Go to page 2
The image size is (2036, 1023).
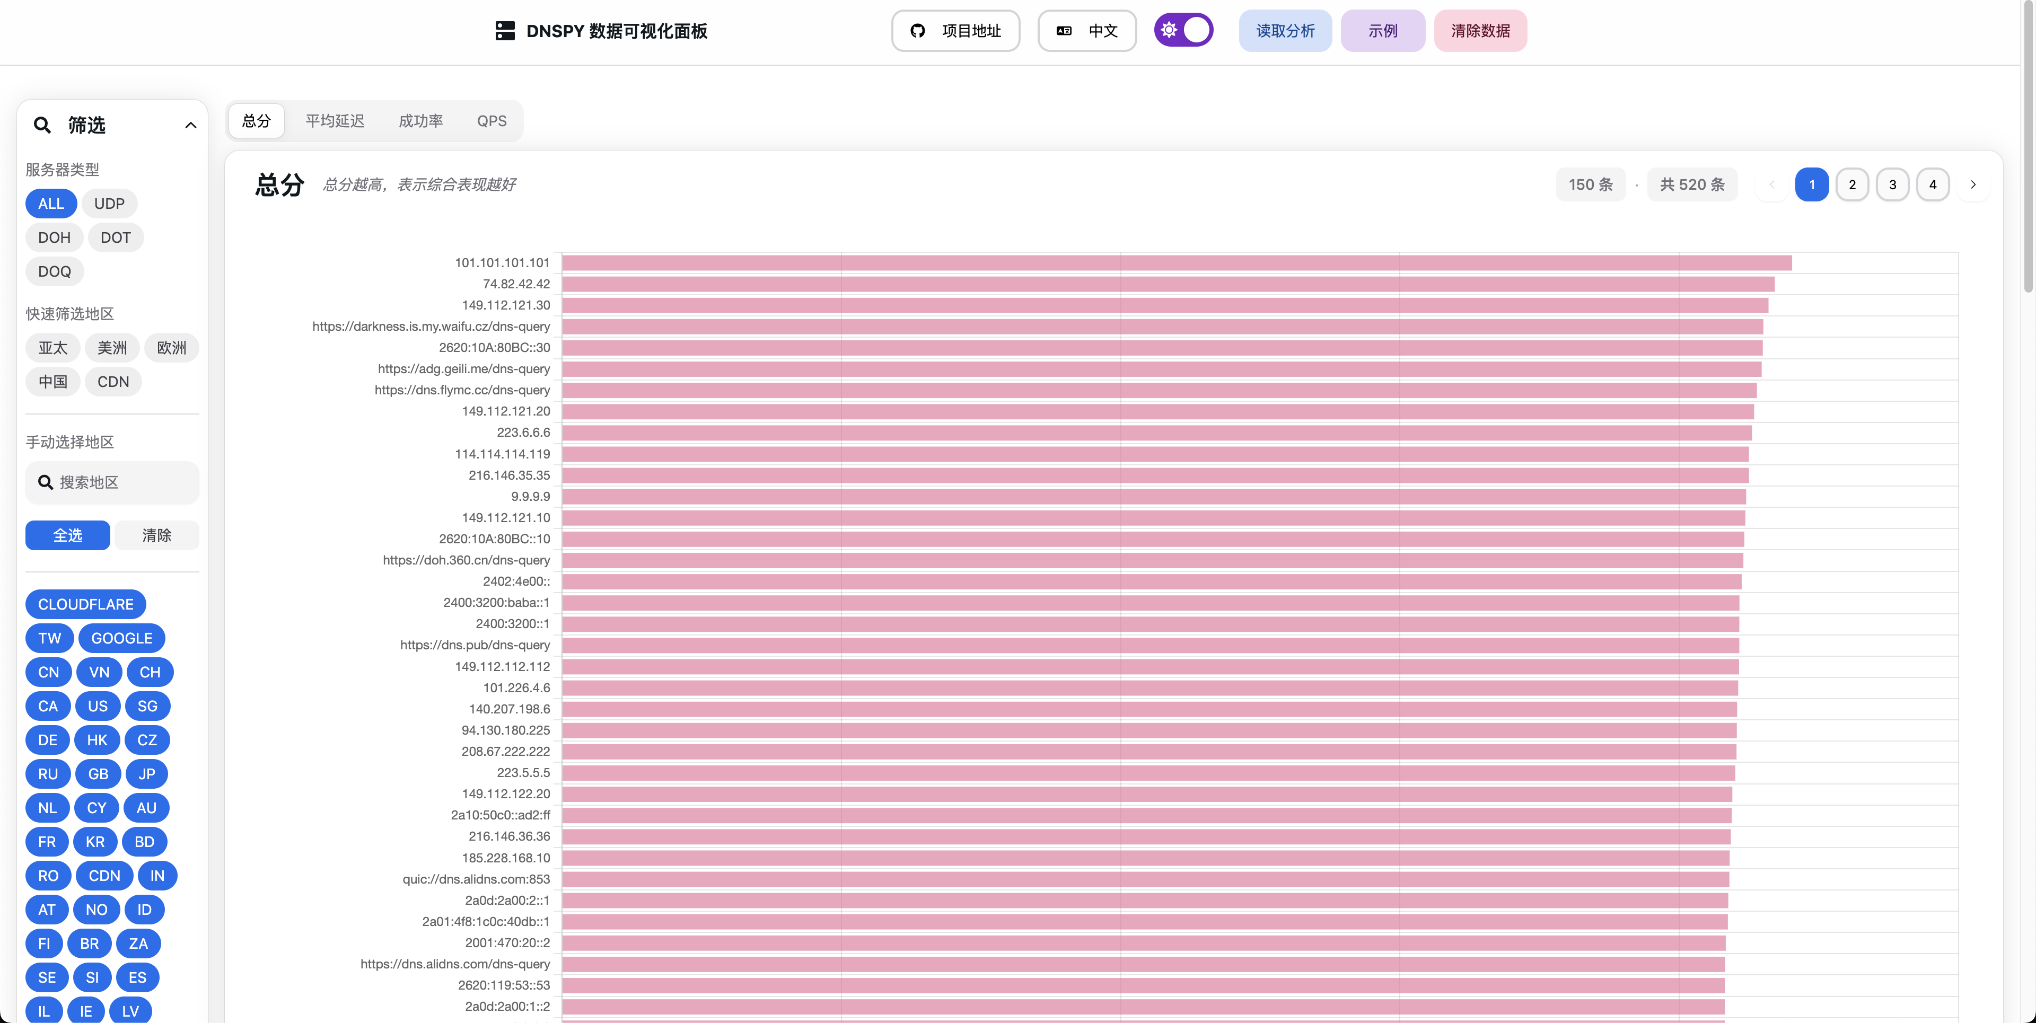(1852, 185)
